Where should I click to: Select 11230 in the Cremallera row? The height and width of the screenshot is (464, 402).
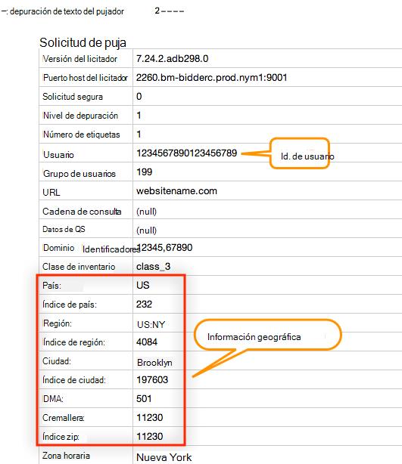point(149,418)
